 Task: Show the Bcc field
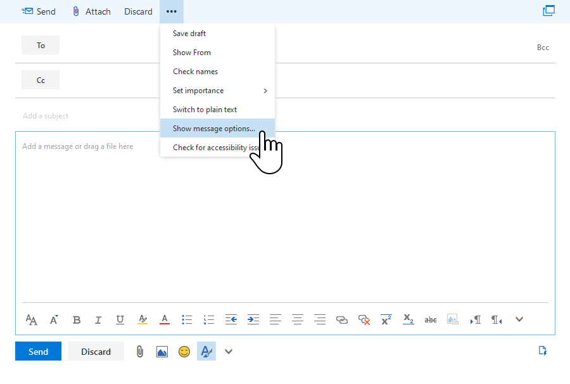(543, 48)
